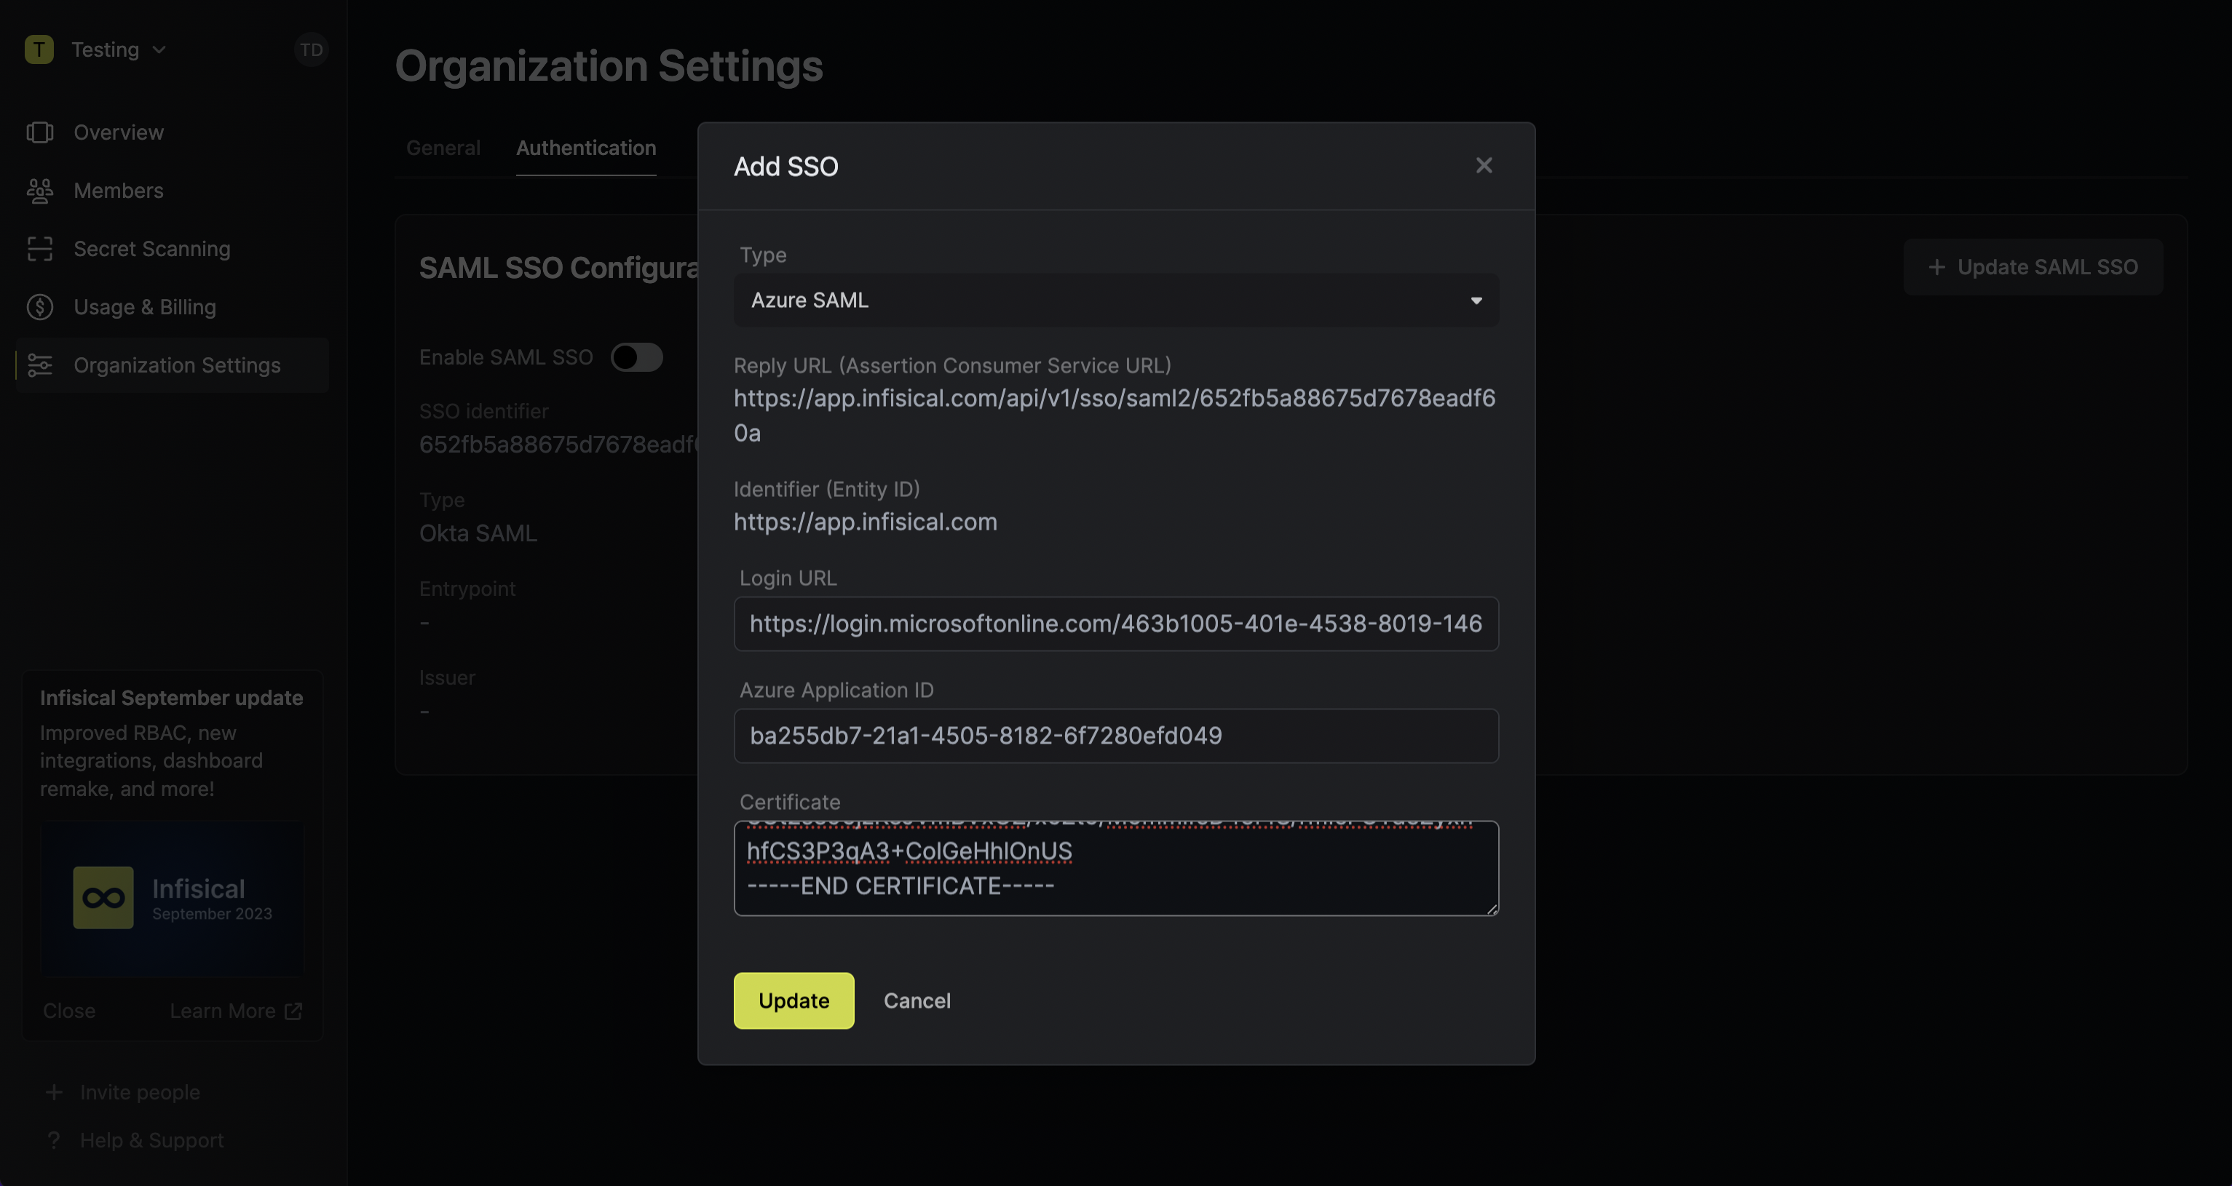Click the green T organization badge
This screenshot has width=2232, height=1186.
pos(39,49)
